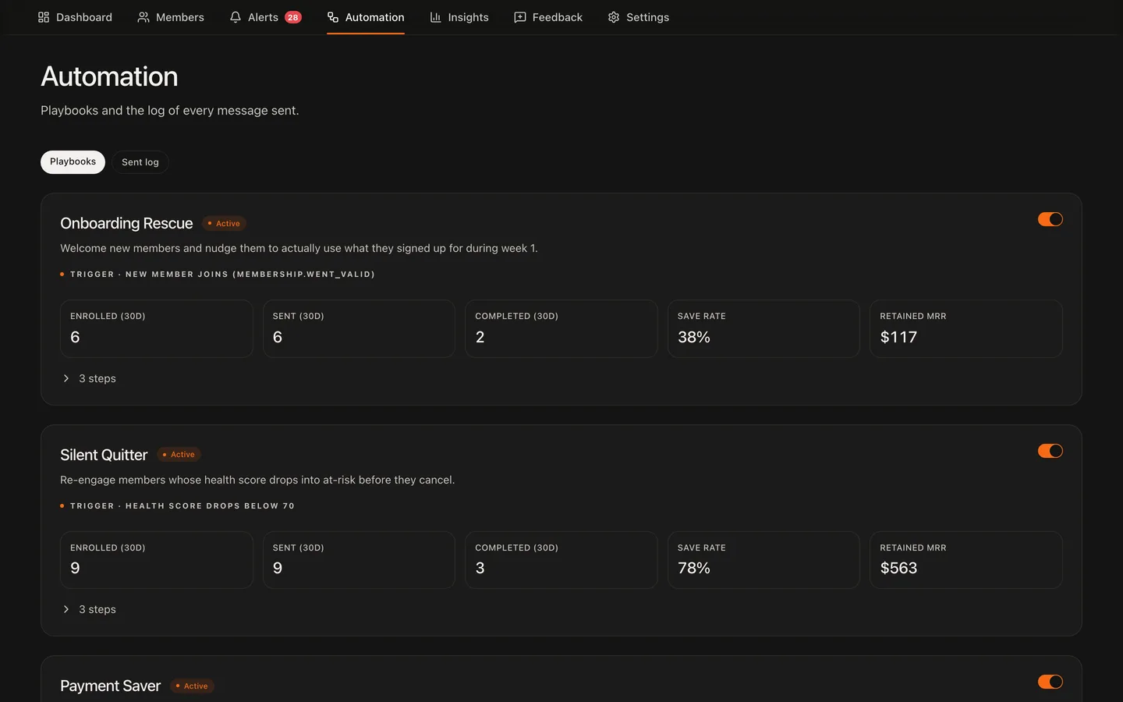
Task: Click the 'New member joins' trigger line
Action: tap(218, 274)
